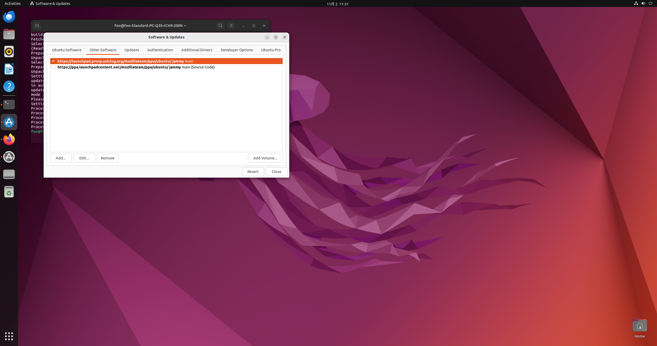
Task: Open Show Applications grid
Action: (9, 336)
